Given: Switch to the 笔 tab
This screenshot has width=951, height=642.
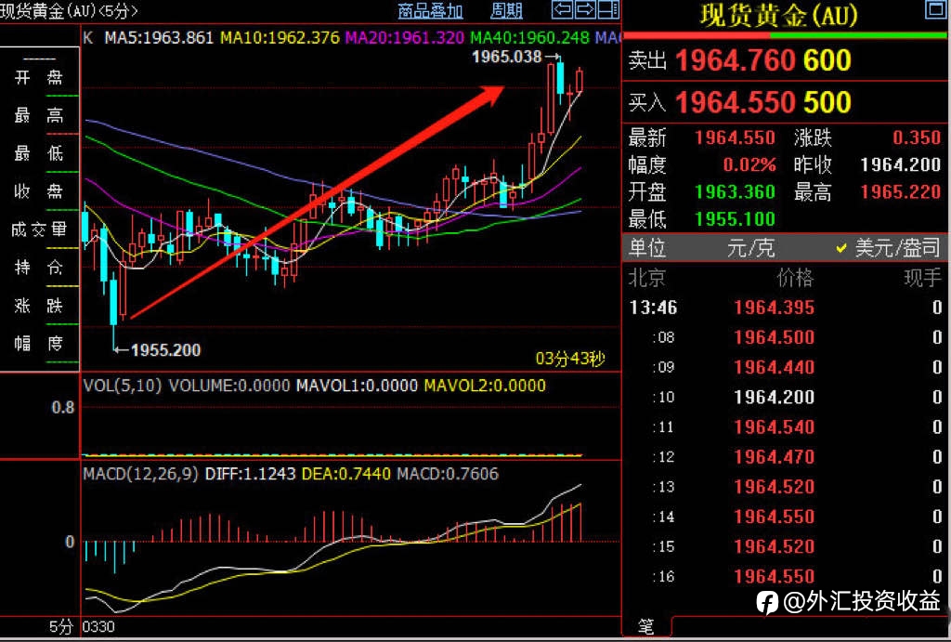Looking at the screenshot, I should pyautogui.click(x=646, y=627).
